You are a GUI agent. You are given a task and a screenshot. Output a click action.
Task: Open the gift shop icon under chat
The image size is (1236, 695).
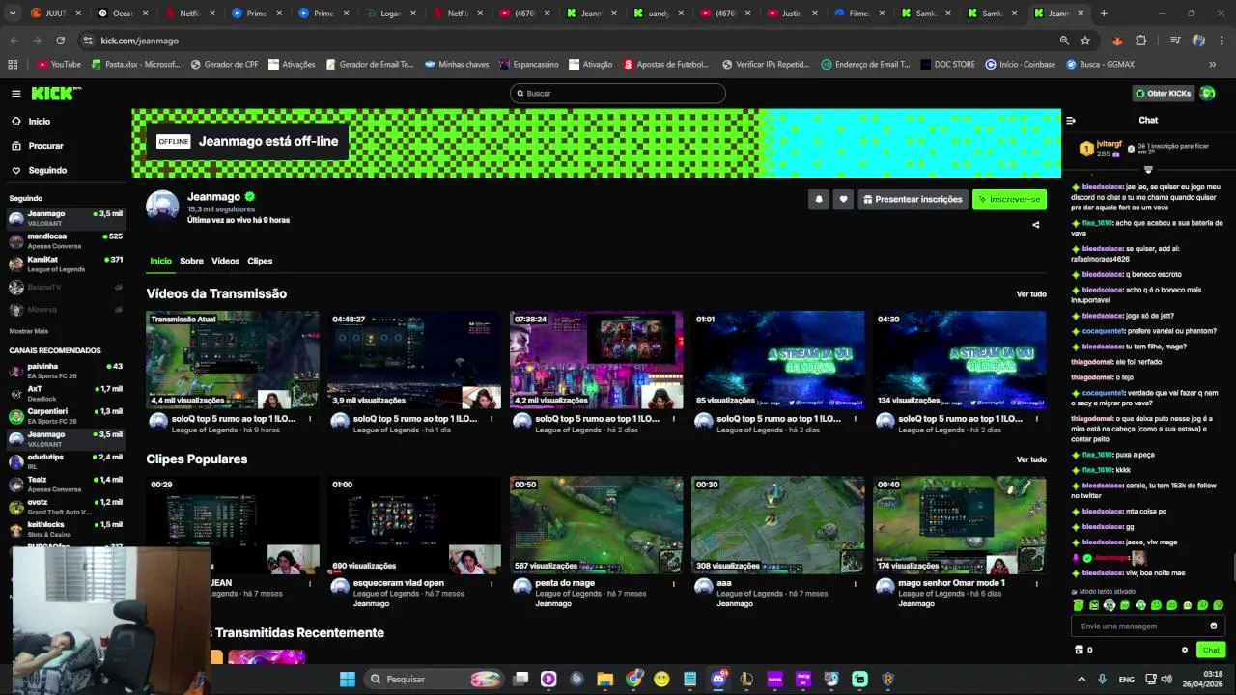[1080, 650]
